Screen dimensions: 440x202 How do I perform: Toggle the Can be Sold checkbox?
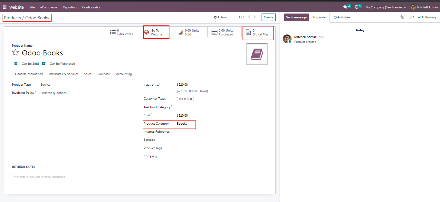coord(16,63)
